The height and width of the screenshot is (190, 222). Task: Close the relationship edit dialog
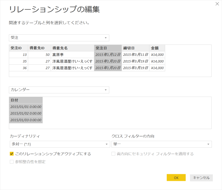click(217, 4)
